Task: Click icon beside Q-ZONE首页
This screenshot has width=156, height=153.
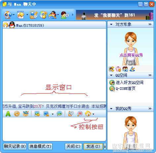Action: 112,89
